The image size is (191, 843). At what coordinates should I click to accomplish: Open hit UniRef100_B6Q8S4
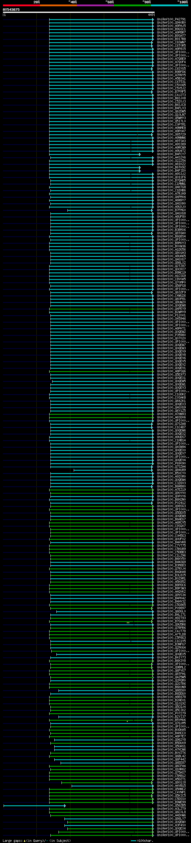pyautogui.click(x=171, y=236)
